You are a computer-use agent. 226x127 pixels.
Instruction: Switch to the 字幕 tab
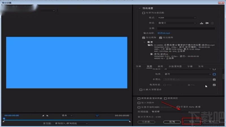click(x=190, y=66)
